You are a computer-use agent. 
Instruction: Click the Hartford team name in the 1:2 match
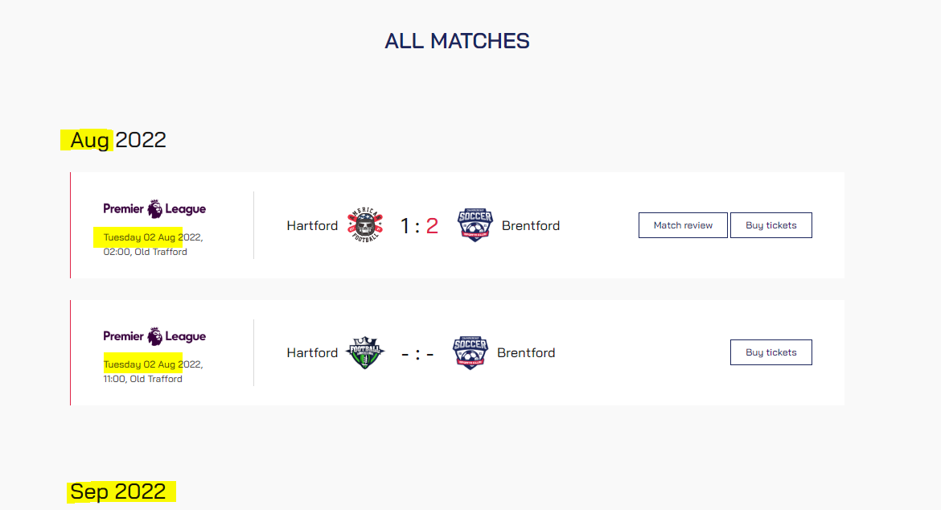[x=312, y=225]
